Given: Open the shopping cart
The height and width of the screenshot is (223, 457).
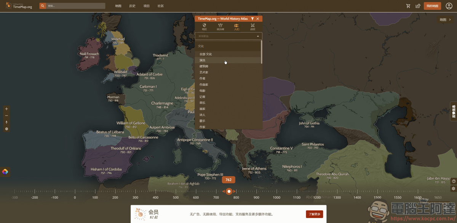Looking at the screenshot, I should 408,6.
